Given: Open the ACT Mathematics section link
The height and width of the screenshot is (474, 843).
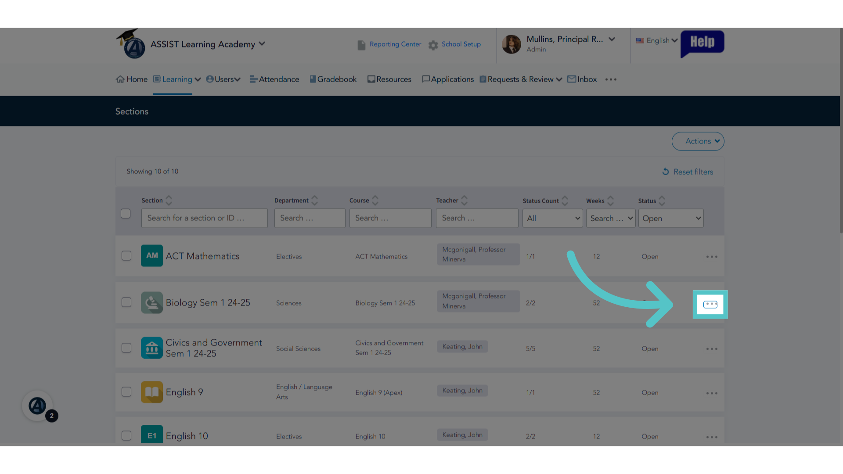Looking at the screenshot, I should (x=202, y=256).
